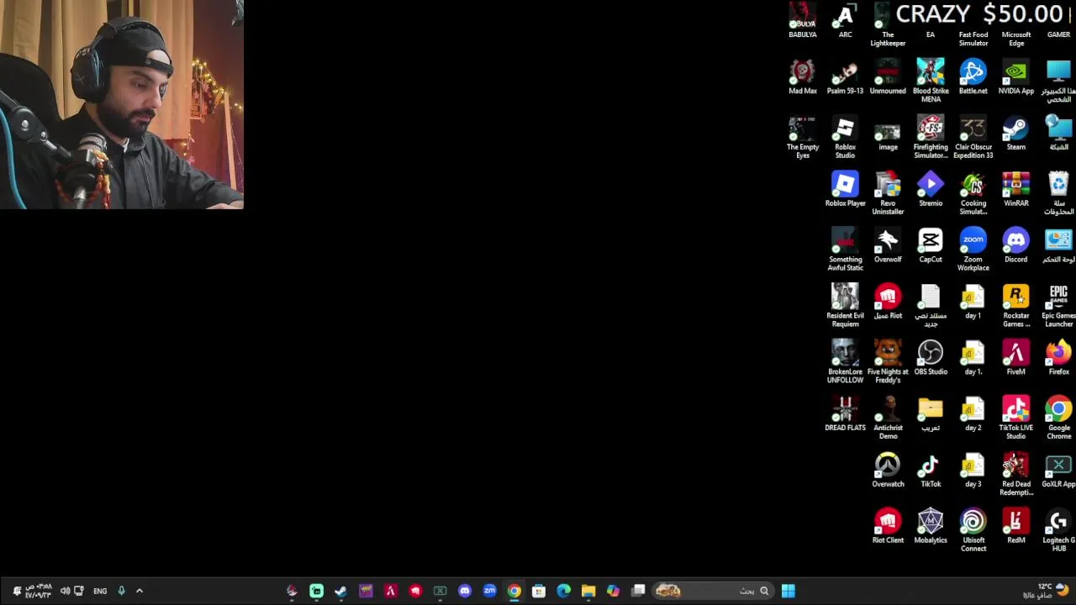The height and width of the screenshot is (605, 1076).
Task: Select the BrokenLore UNFOLLOW shortcut
Action: (x=845, y=362)
